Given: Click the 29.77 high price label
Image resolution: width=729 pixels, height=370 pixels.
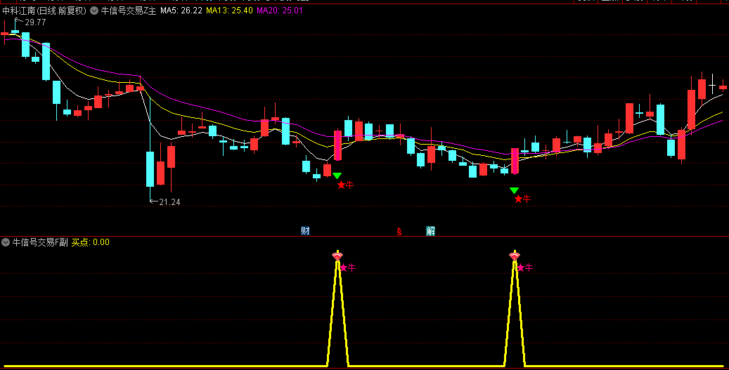Looking at the screenshot, I should [x=35, y=22].
